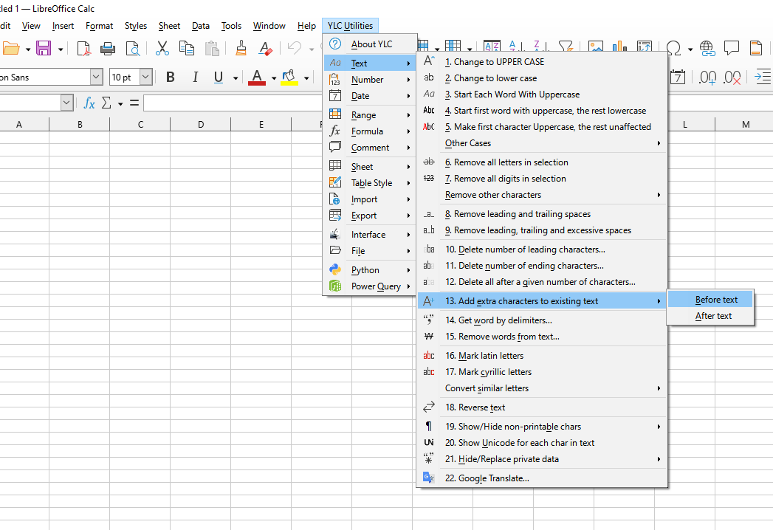
Task: Open the Function Wizard fx icon
Action: 89,103
